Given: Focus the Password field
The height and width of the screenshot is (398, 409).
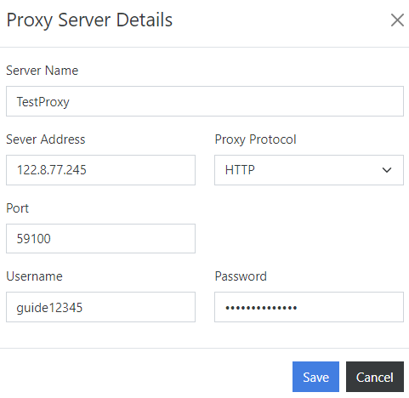Looking at the screenshot, I should pyautogui.click(x=309, y=307).
